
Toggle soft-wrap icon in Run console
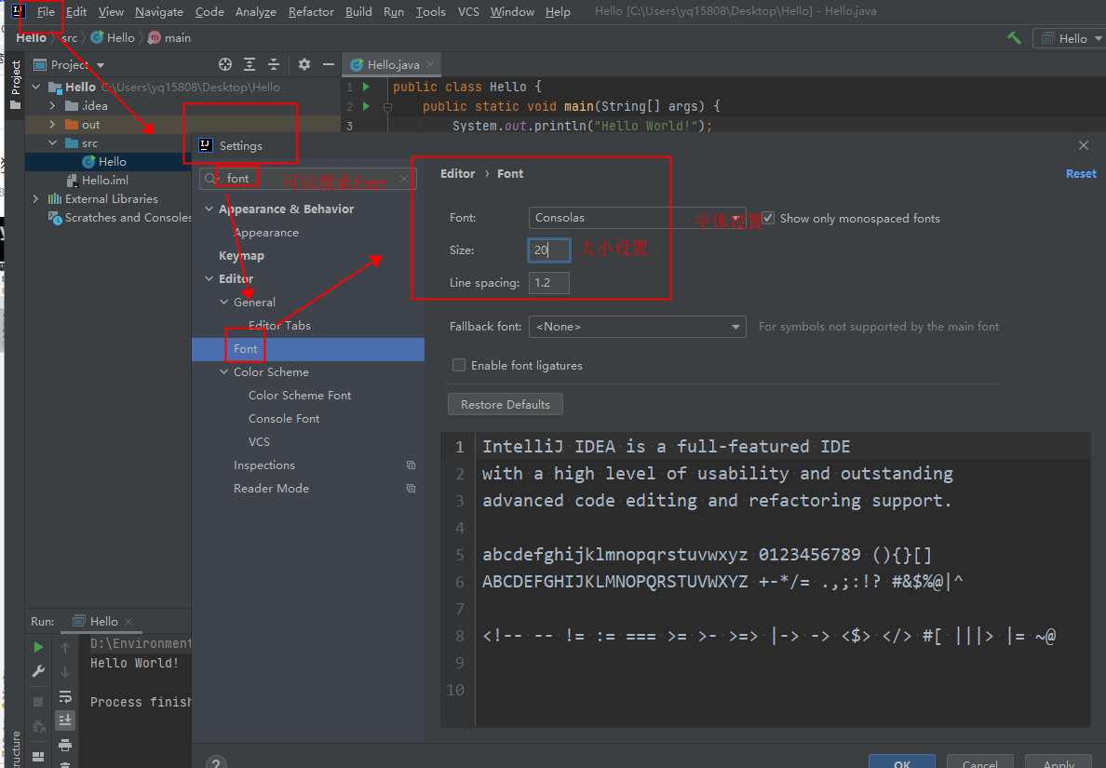[x=65, y=696]
